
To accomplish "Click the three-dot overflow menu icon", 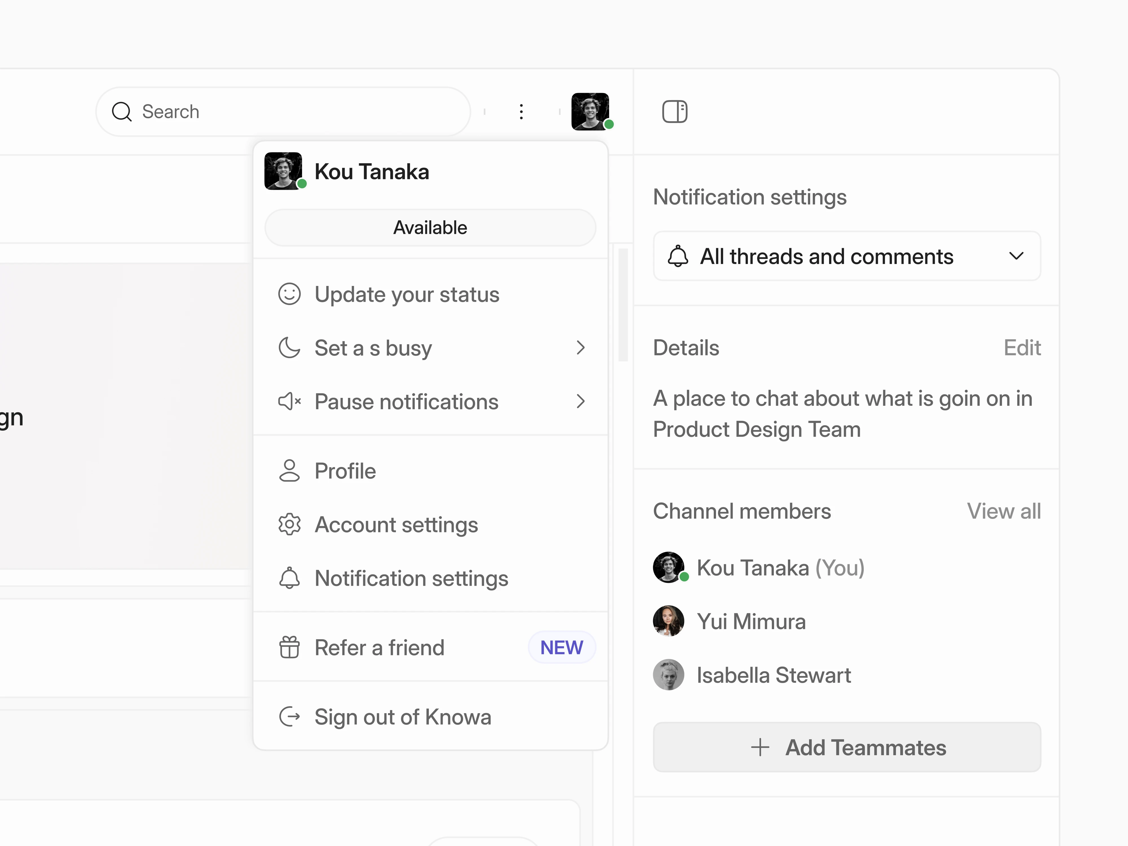I will 521,112.
